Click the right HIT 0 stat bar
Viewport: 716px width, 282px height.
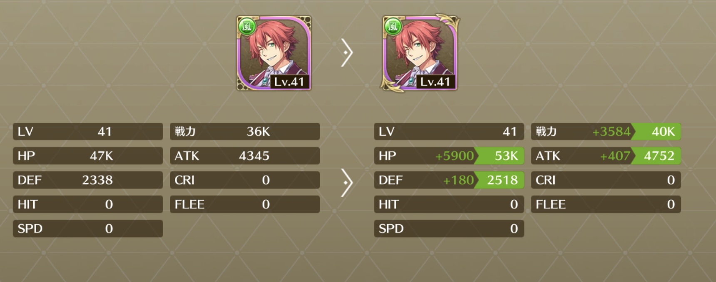click(449, 204)
